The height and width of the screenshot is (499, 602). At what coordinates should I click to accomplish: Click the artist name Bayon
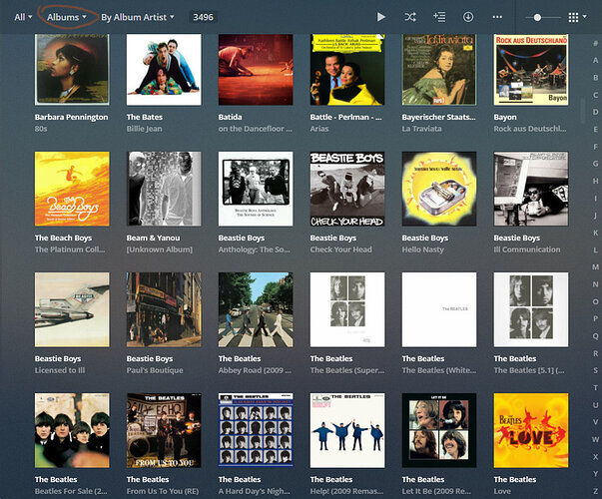tap(505, 117)
